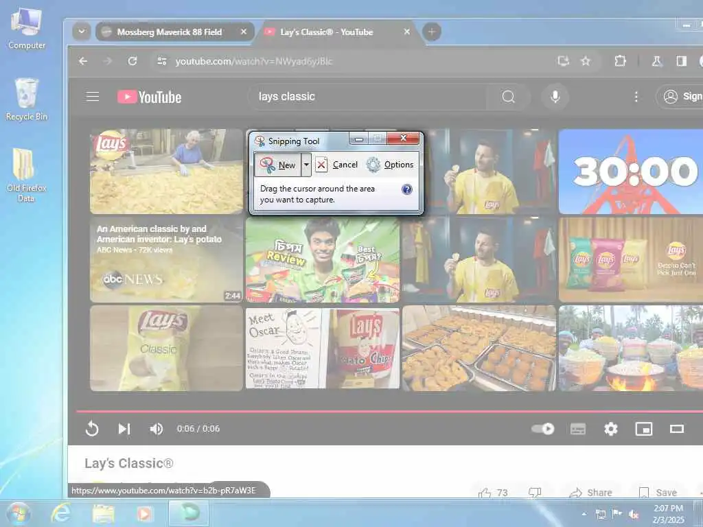Open the three Lay's bags video thumbnail
Image resolution: width=703 pixels, height=527 pixels.
[x=631, y=259]
